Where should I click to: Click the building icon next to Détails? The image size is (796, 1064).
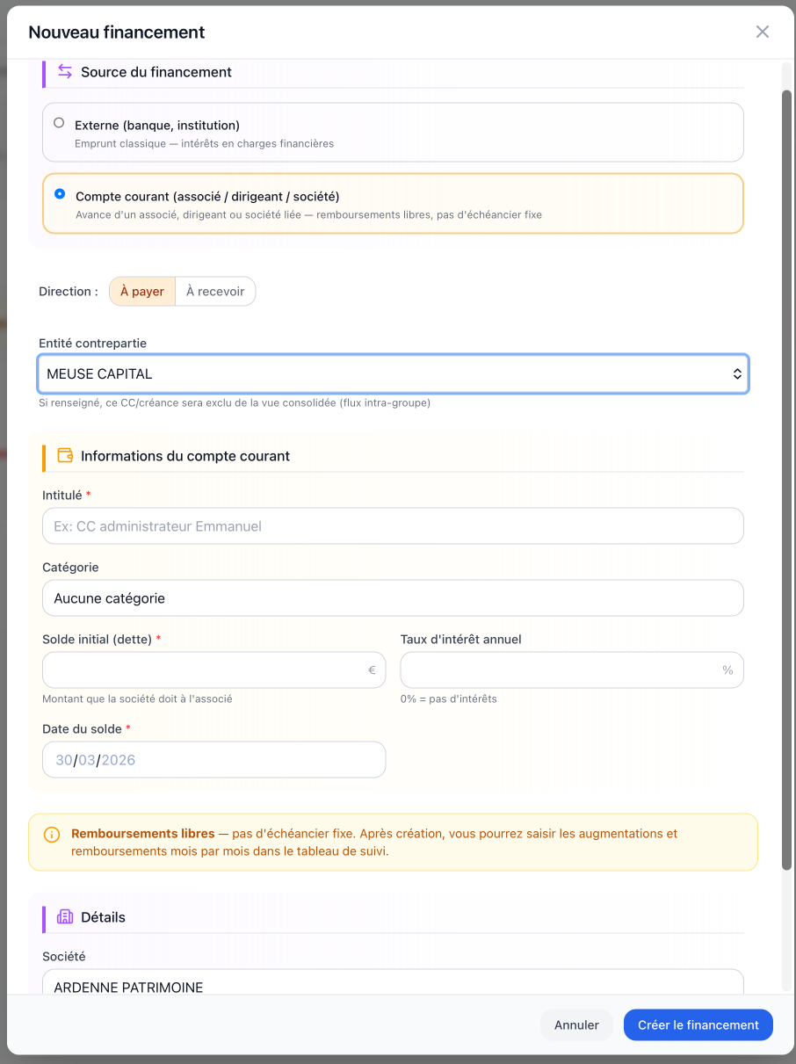coord(65,916)
